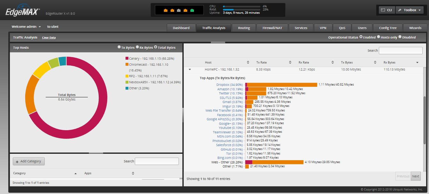Click the CPU usage progress bar
The width and height of the screenshot is (429, 194).
tap(241, 6)
